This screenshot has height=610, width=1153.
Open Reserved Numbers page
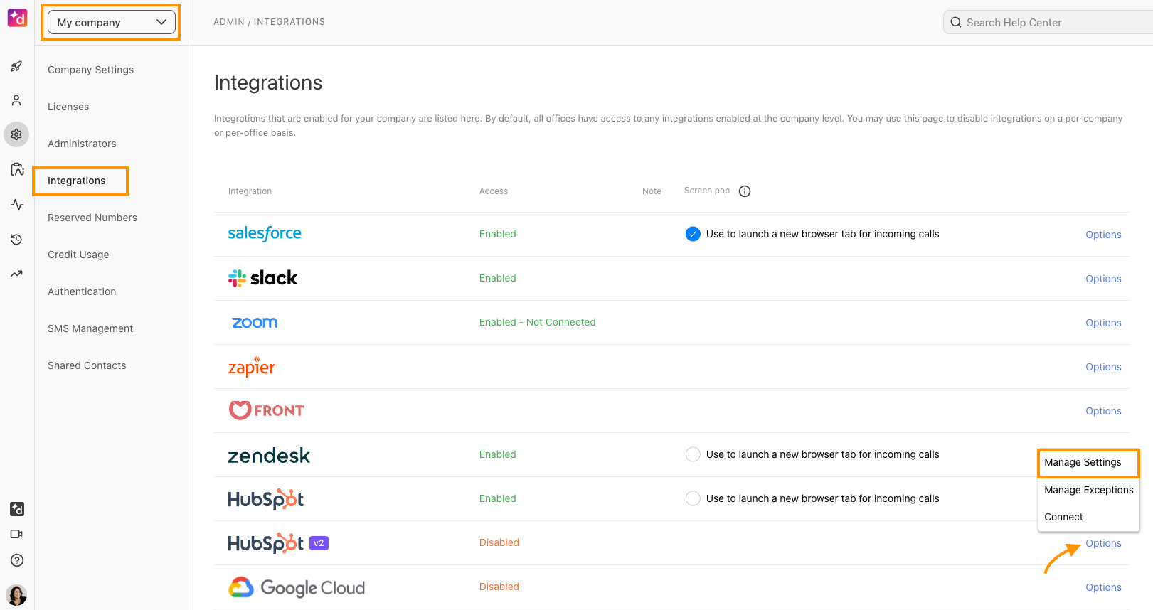(92, 218)
